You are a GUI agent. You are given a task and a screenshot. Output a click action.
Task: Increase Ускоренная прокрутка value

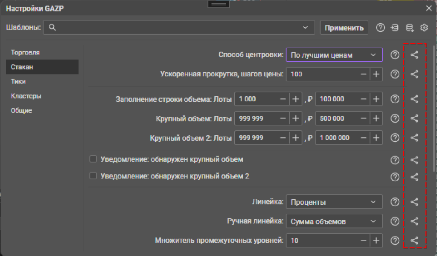click(x=376, y=74)
